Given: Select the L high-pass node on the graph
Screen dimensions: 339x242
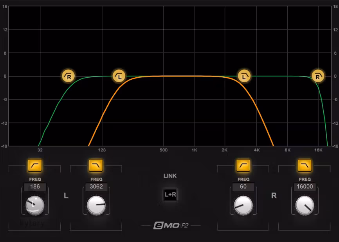Looking at the screenshot, I should point(119,76).
